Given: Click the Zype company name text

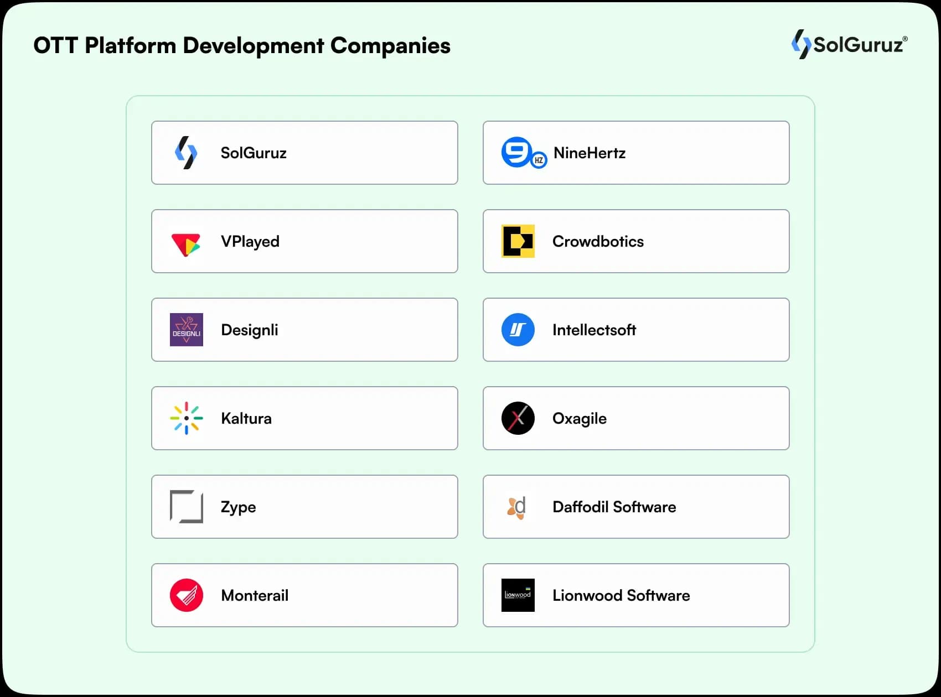Looking at the screenshot, I should (239, 507).
